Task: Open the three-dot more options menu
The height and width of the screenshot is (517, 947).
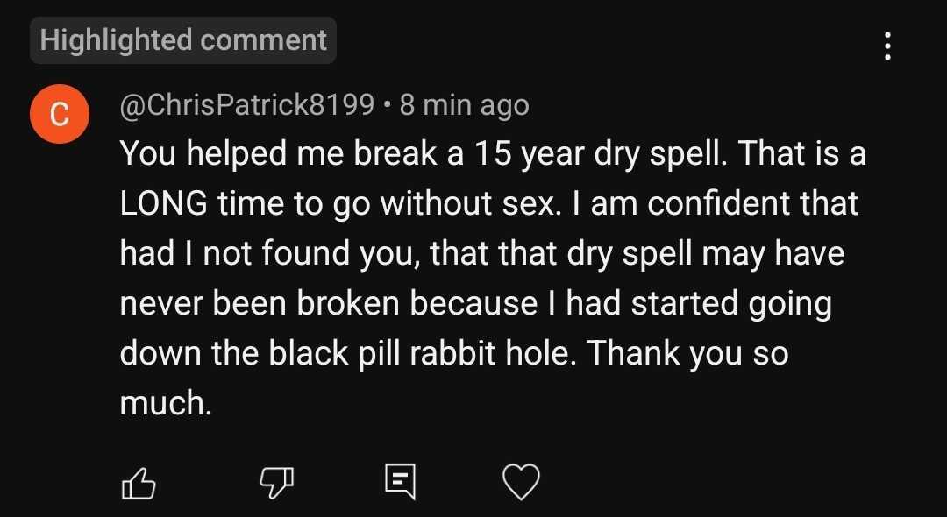Action: (887, 46)
